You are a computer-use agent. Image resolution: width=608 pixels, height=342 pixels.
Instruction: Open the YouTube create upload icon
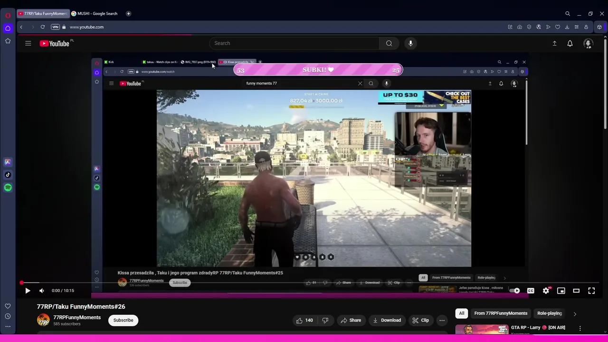click(554, 43)
